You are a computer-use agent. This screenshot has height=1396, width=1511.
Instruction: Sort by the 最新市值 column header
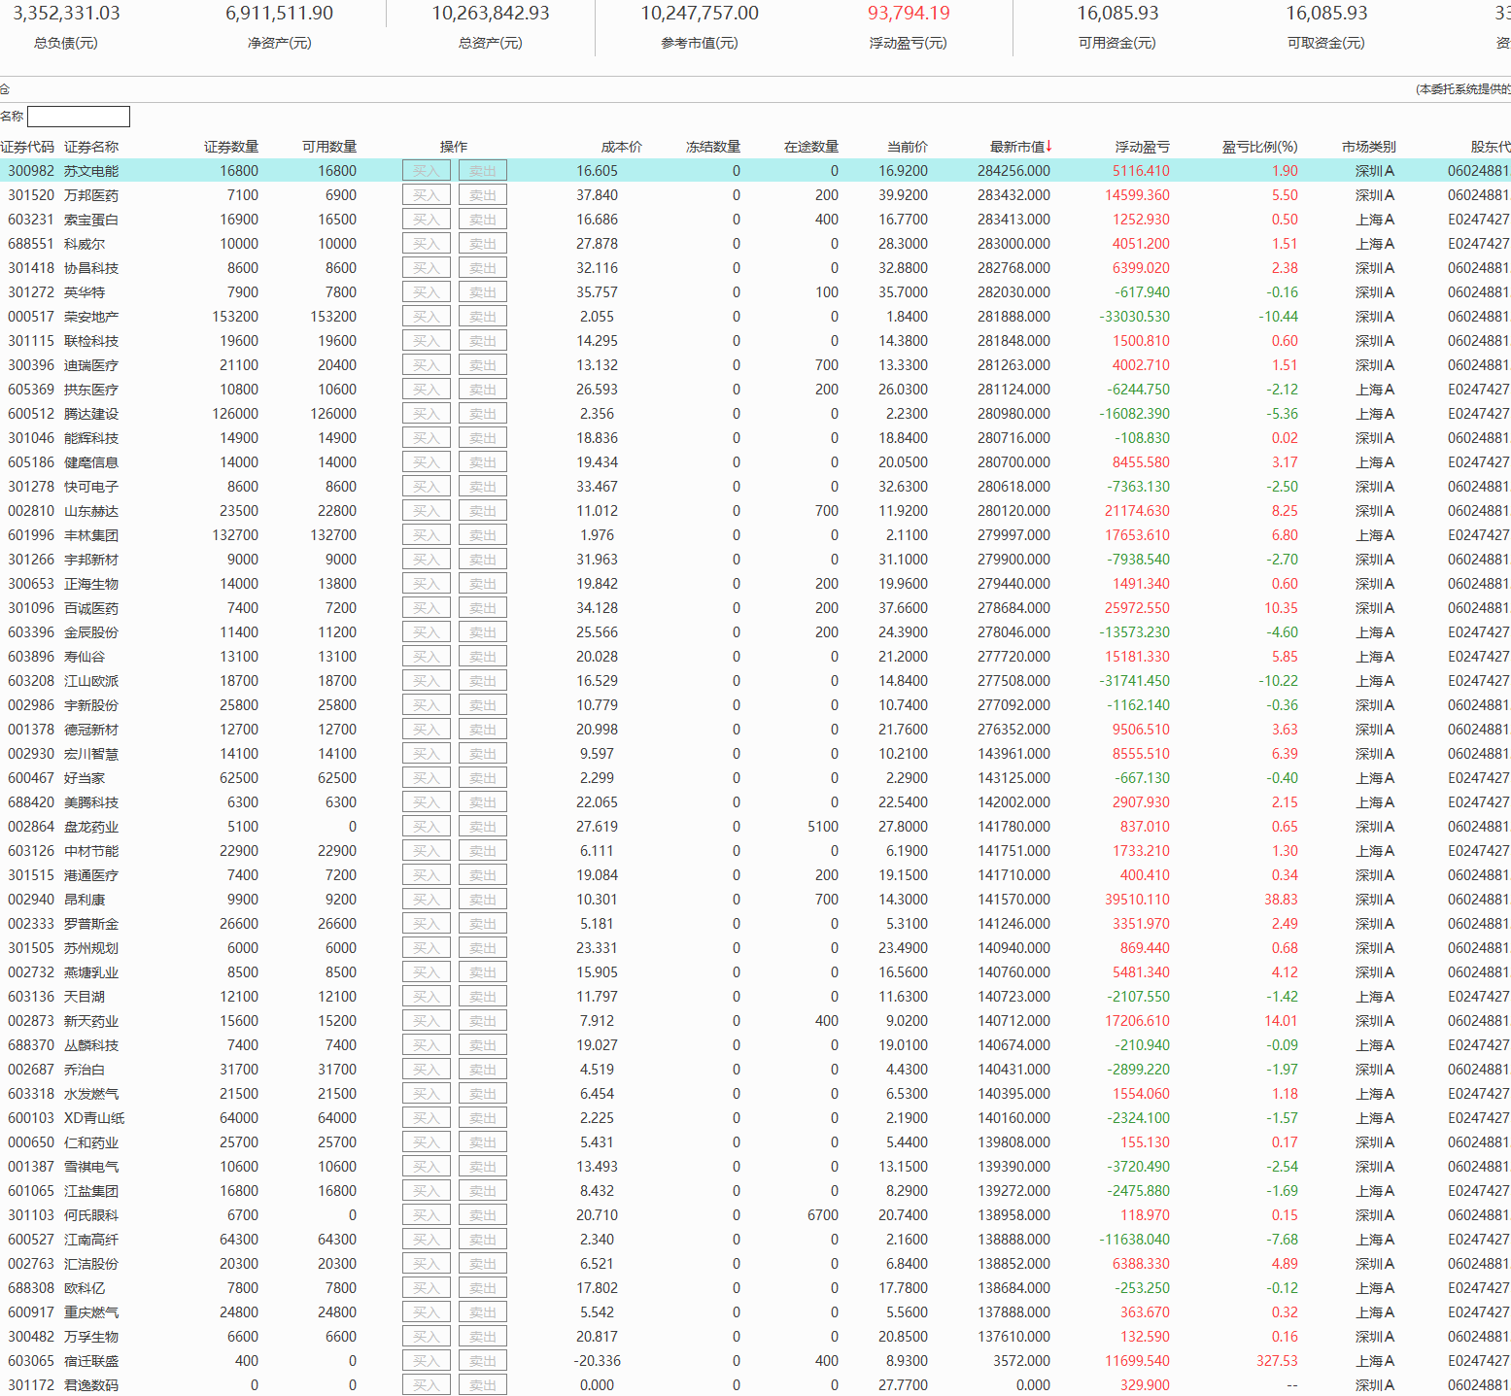pos(1019,147)
